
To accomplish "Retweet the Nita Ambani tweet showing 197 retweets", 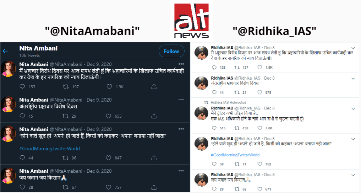I will point(66,87).
